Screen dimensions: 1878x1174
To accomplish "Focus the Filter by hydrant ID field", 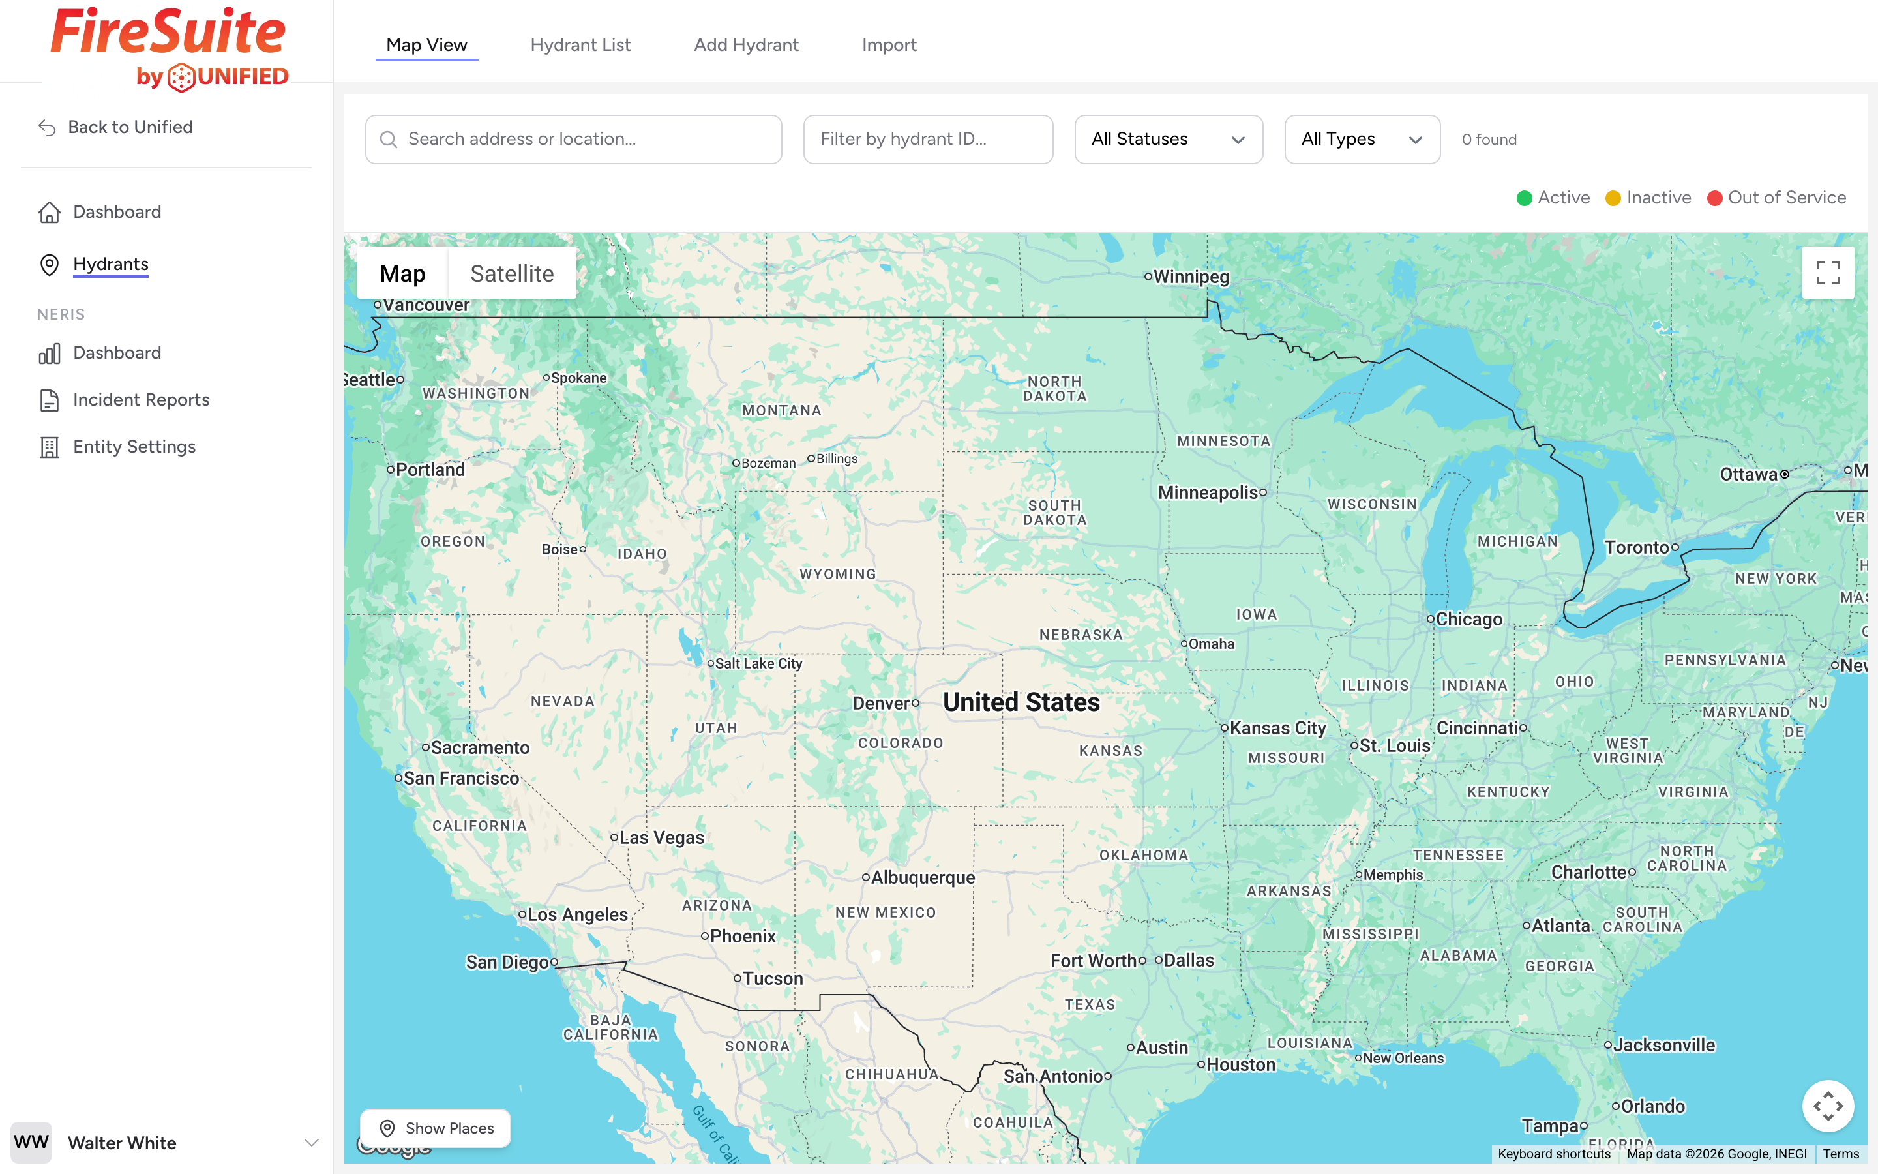I will pyautogui.click(x=928, y=140).
